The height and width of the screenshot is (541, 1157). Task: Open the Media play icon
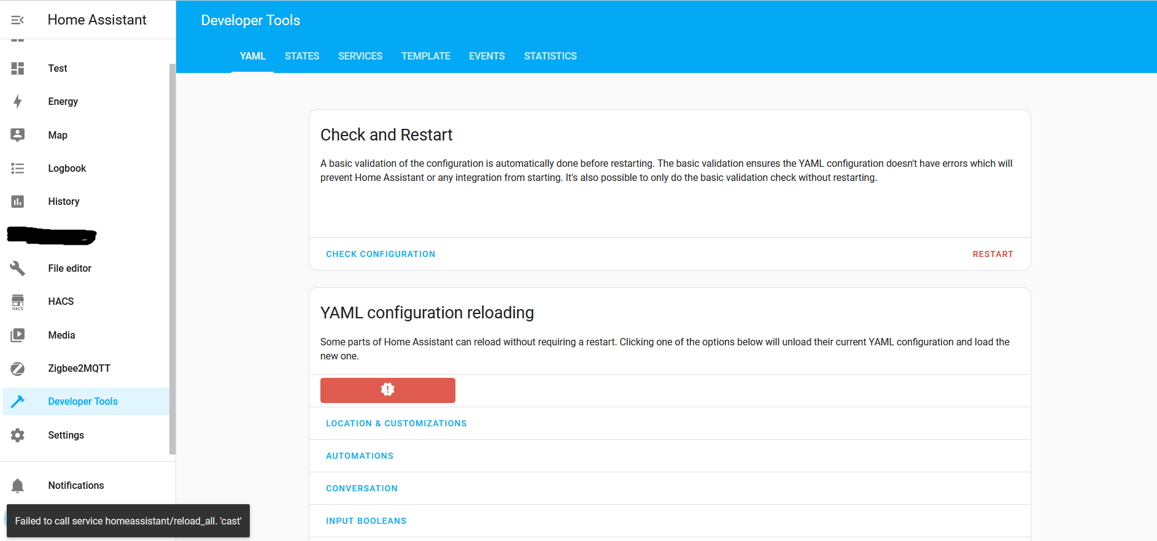point(18,335)
